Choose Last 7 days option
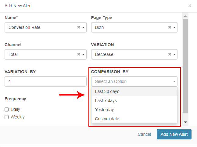Image resolution: width=197 pixels, height=147 pixels. pyautogui.click(x=134, y=101)
